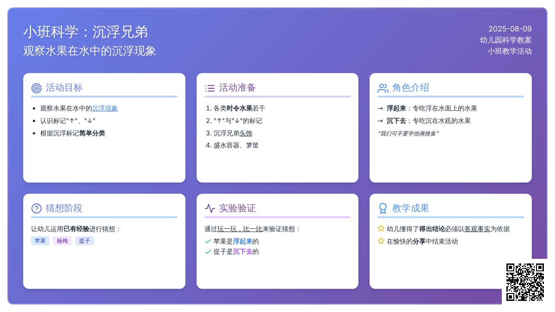Image resolution: width=555 pixels, height=312 pixels.
Task: Click the quote "我们可不要学他俩挑食"
Action: (x=408, y=134)
